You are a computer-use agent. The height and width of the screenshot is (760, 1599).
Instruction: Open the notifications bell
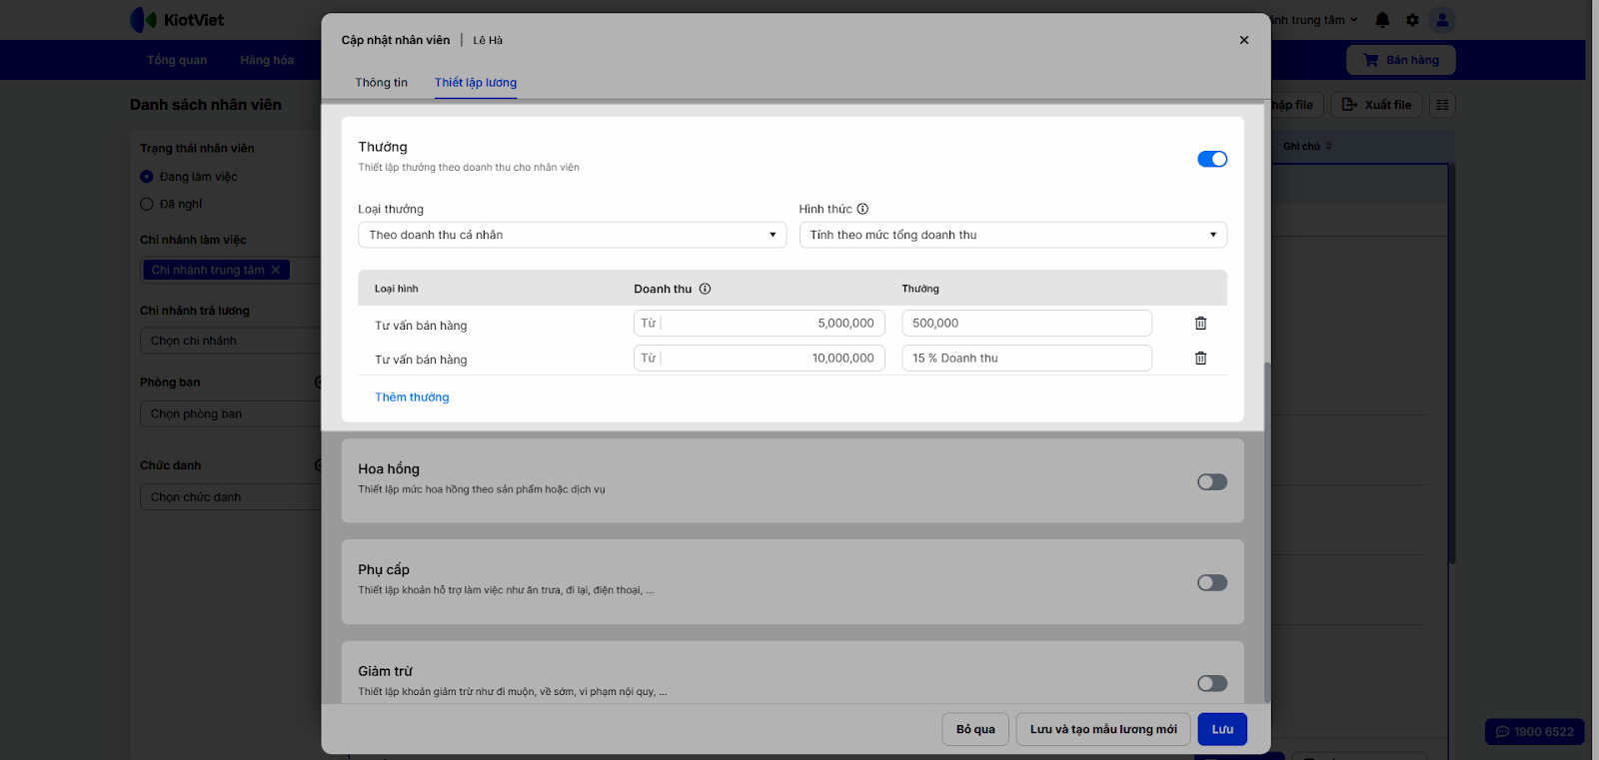1382,20
